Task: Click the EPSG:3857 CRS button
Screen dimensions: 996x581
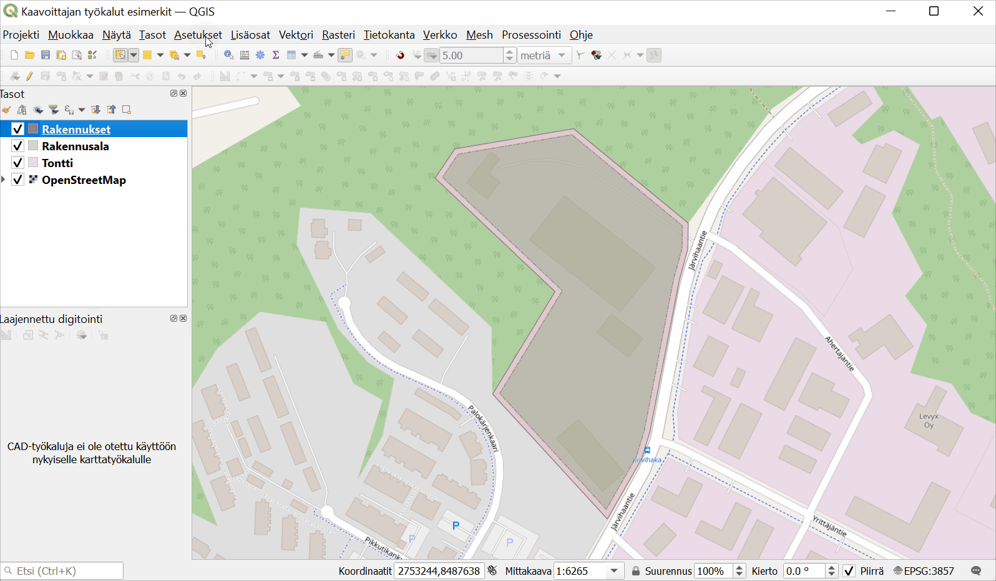Action: coord(924,571)
